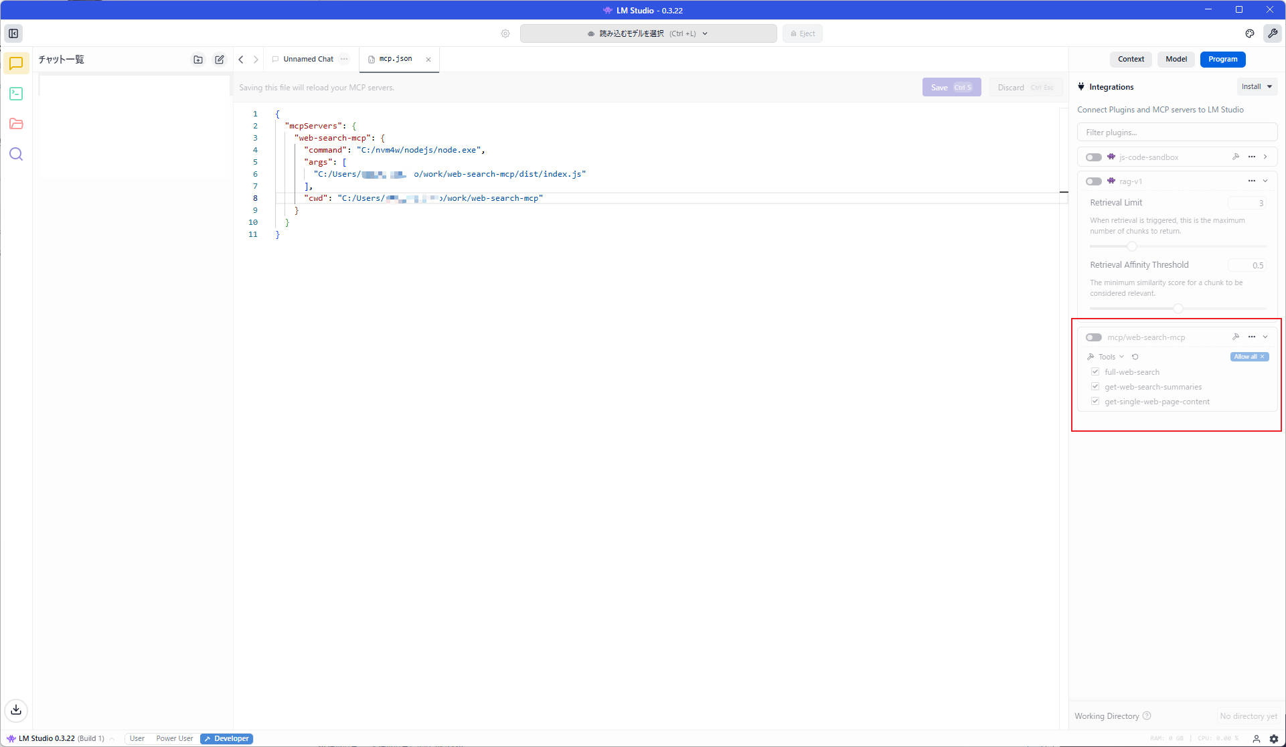Open the model loader dropdown
Image resolution: width=1286 pixels, height=747 pixels.
tap(648, 33)
